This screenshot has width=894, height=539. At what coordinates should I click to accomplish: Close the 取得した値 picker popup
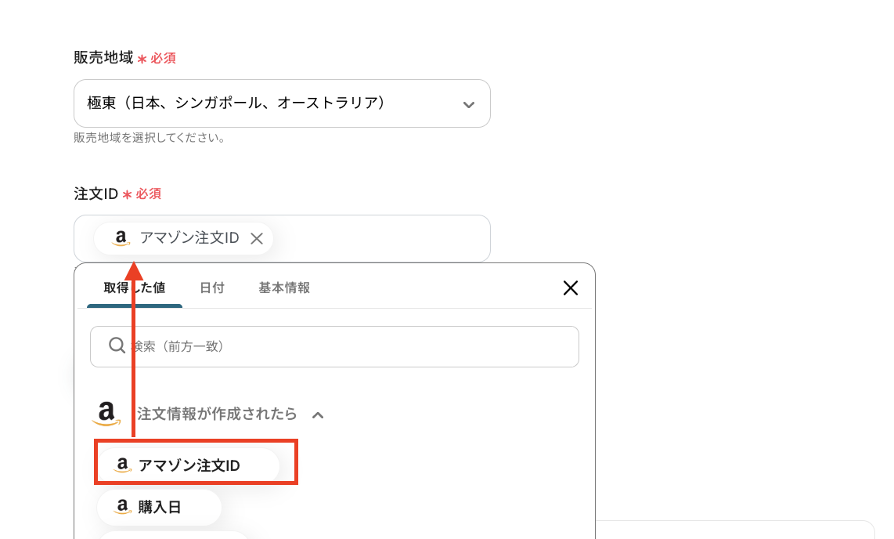point(571,288)
